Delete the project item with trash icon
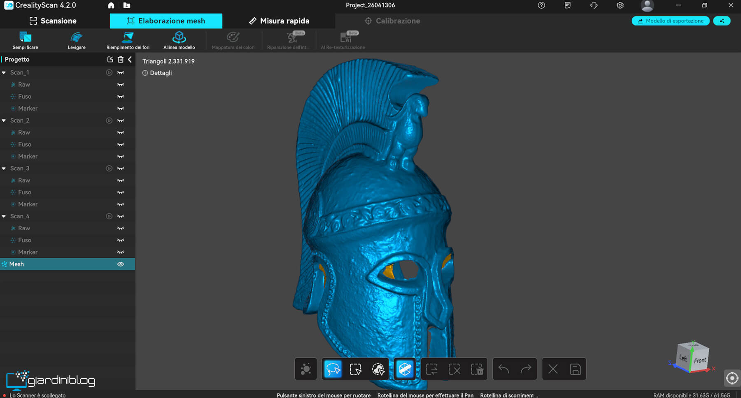The height and width of the screenshot is (398, 741). [x=121, y=60]
